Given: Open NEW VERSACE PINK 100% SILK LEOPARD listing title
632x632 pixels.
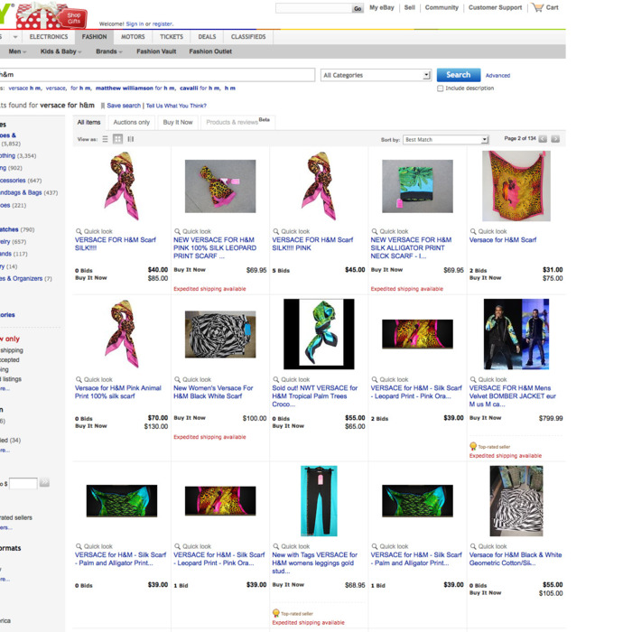Looking at the screenshot, I should [x=215, y=248].
